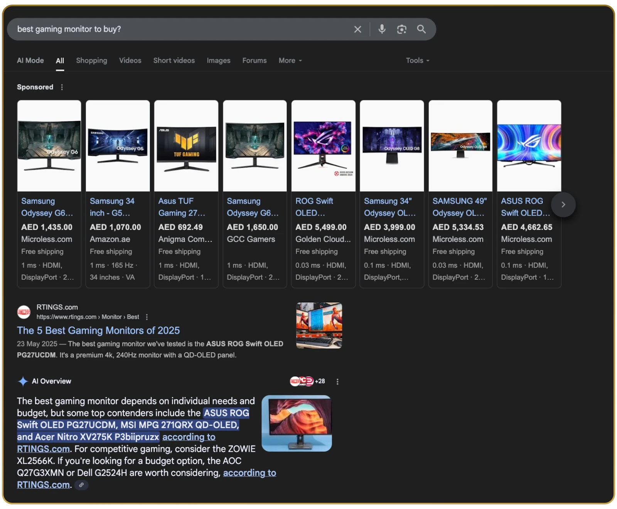Screen dimensions: 617x509
Task: Open the AED 1,435.00 Samsung Odyssey G6 image
Action: (49, 146)
